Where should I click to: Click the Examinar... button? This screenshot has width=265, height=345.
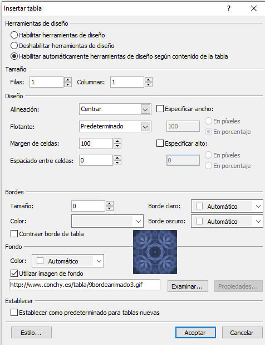pos(188,286)
